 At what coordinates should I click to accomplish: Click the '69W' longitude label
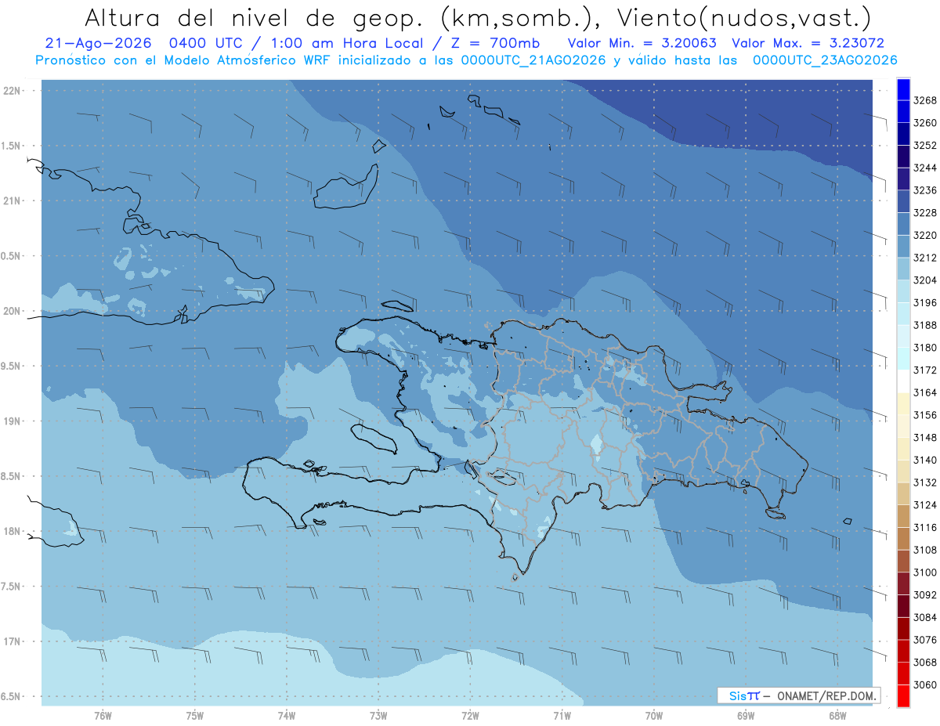[x=746, y=715]
